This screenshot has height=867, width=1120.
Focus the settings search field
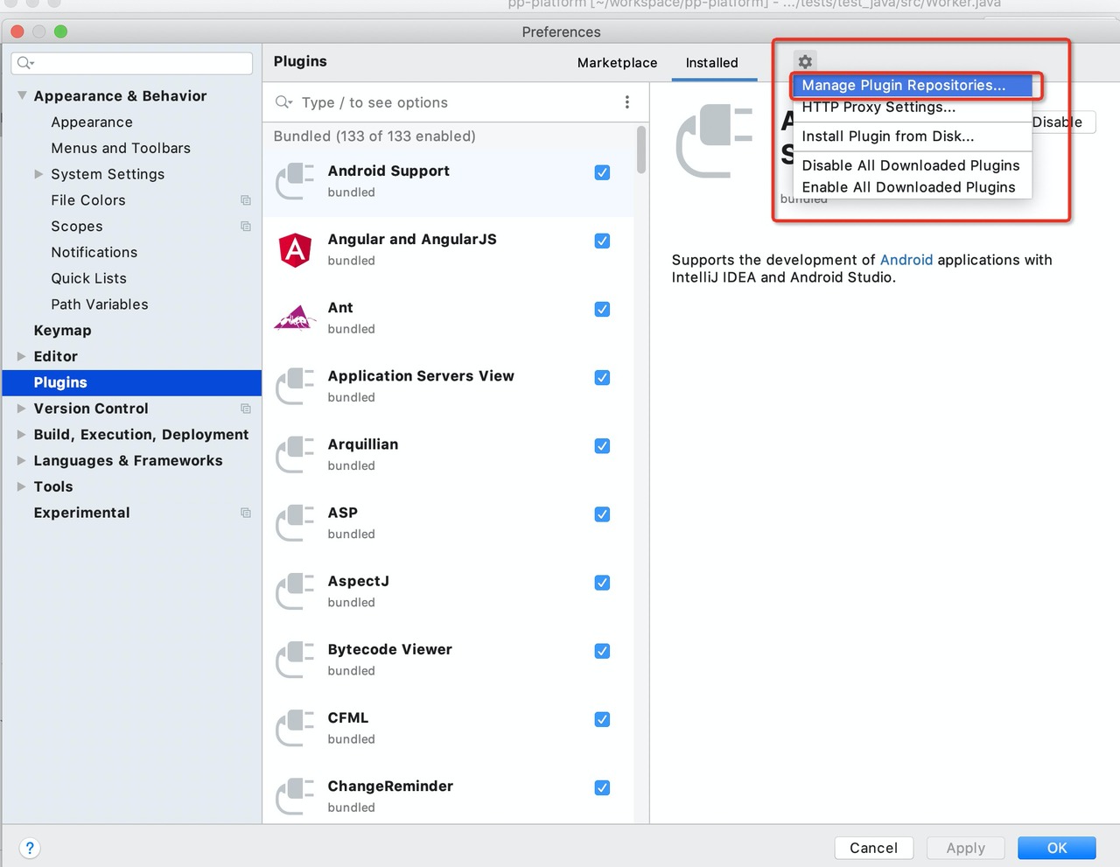(x=132, y=63)
